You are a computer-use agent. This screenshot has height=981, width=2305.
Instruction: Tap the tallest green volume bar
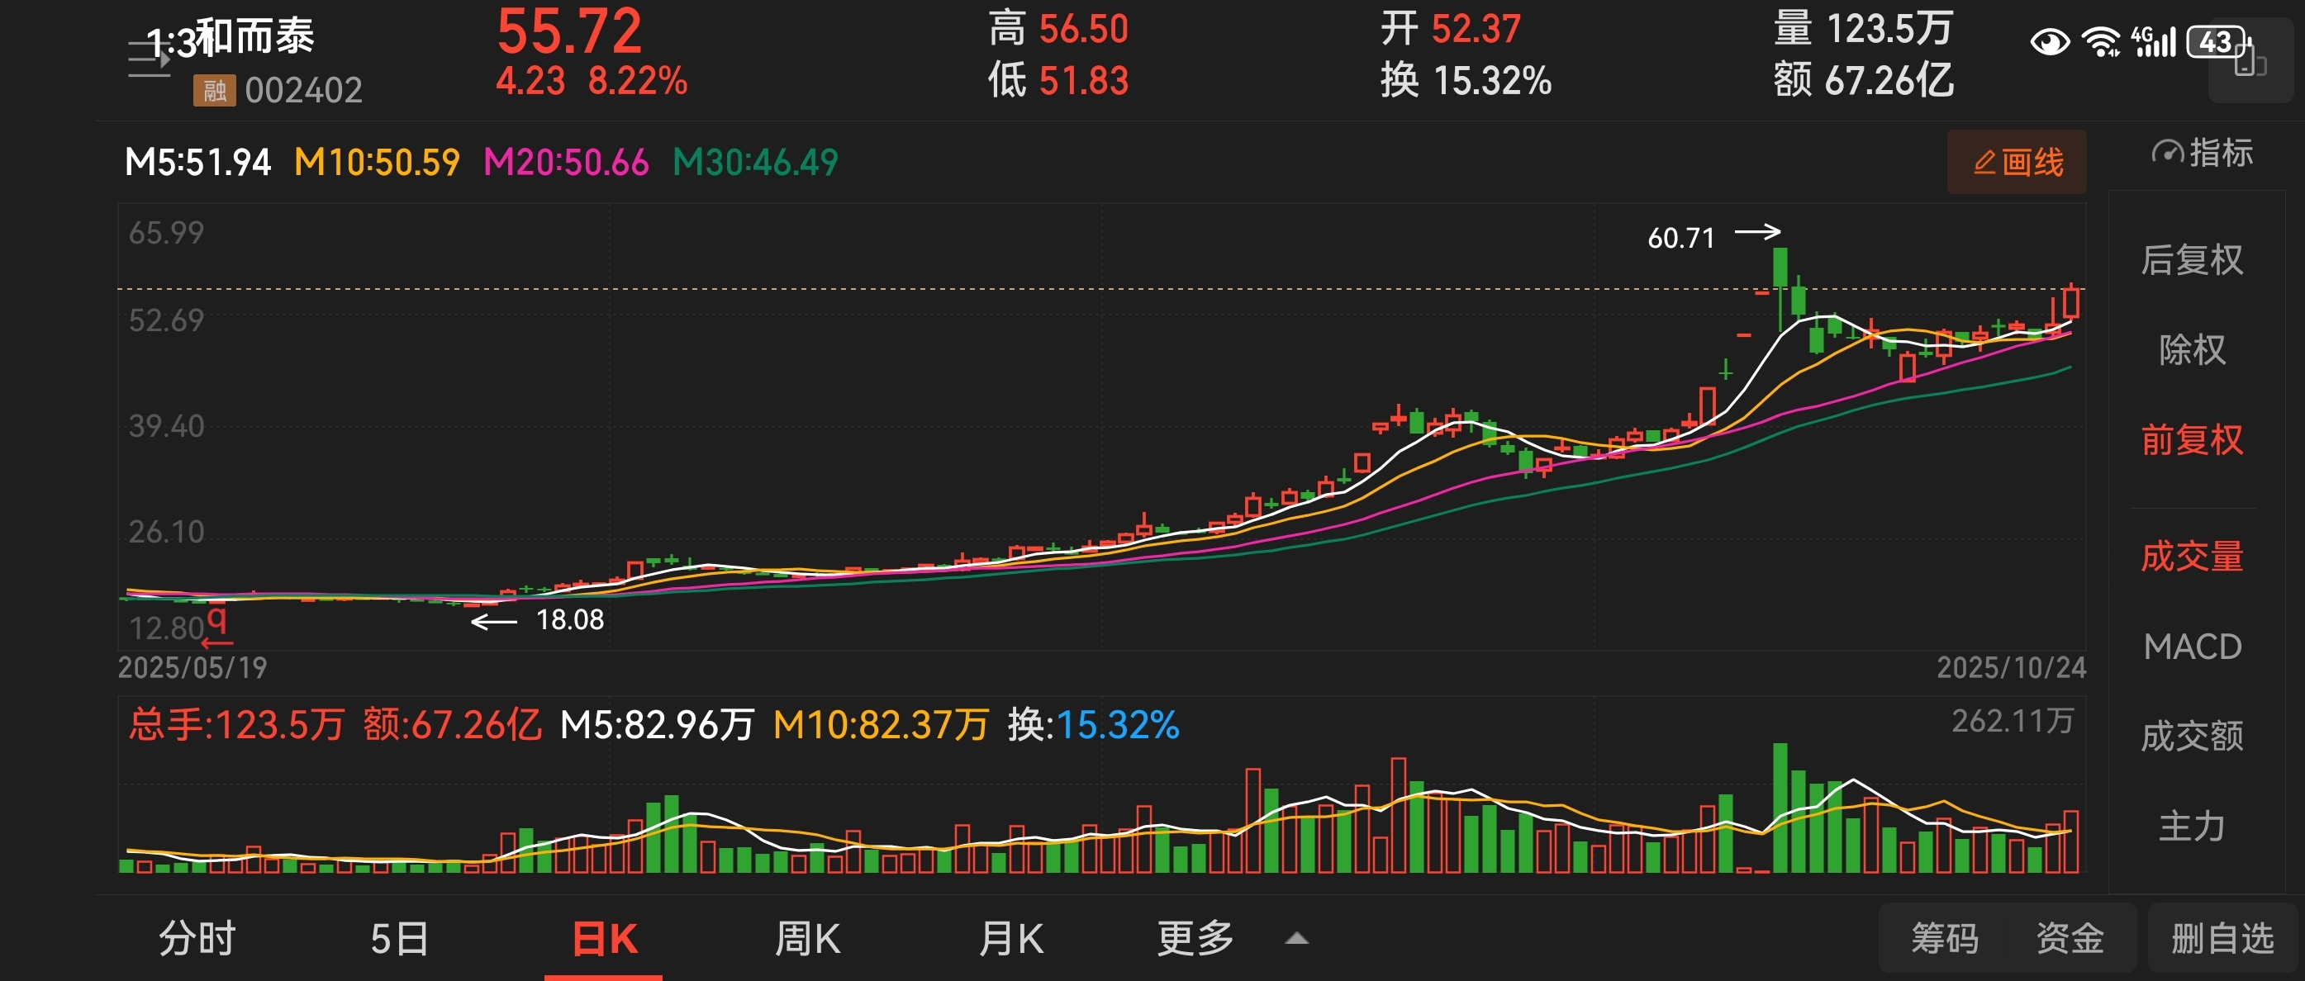coord(1780,807)
